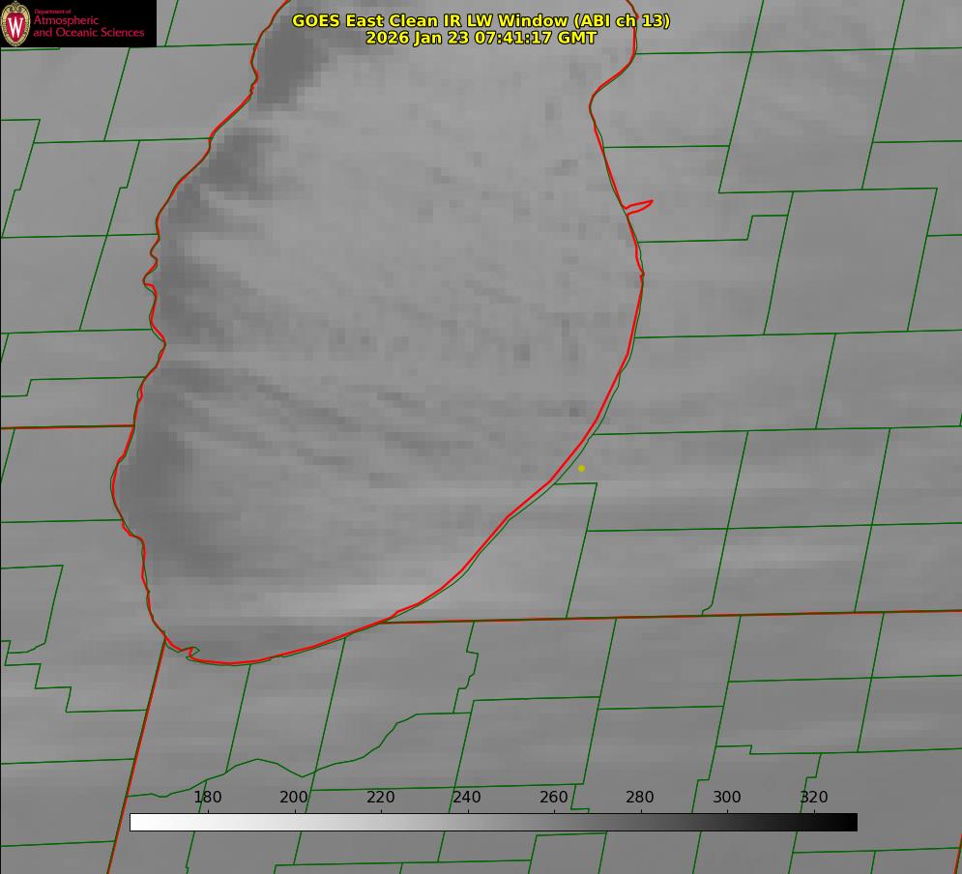This screenshot has height=874, width=962.
Task: Click the timestamp "2026 Jan 23 07:41:17 GMT"
Action: pyautogui.click(x=481, y=38)
